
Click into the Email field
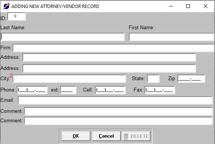click(x=115, y=100)
